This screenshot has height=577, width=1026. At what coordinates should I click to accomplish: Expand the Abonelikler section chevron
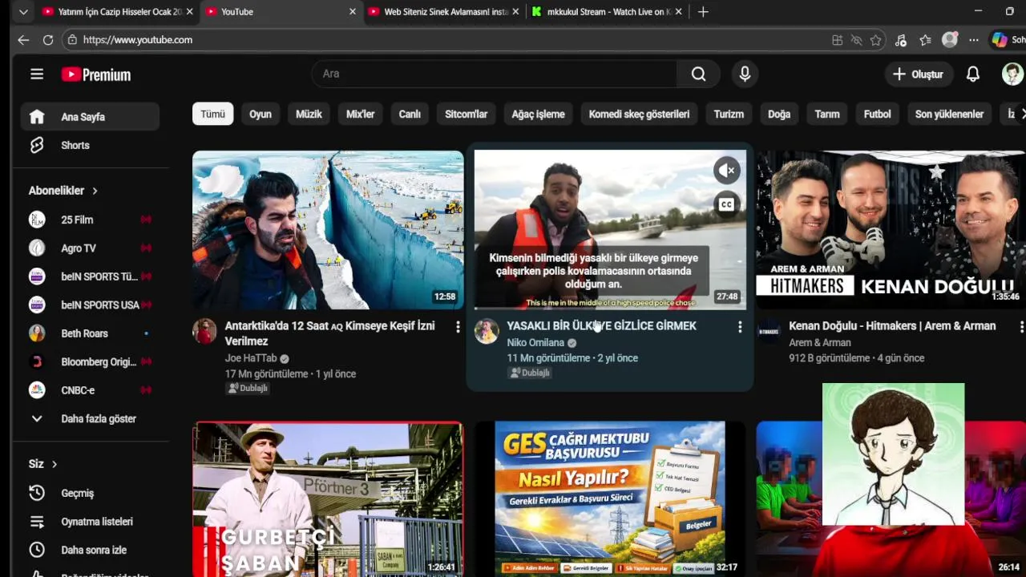pos(95,191)
